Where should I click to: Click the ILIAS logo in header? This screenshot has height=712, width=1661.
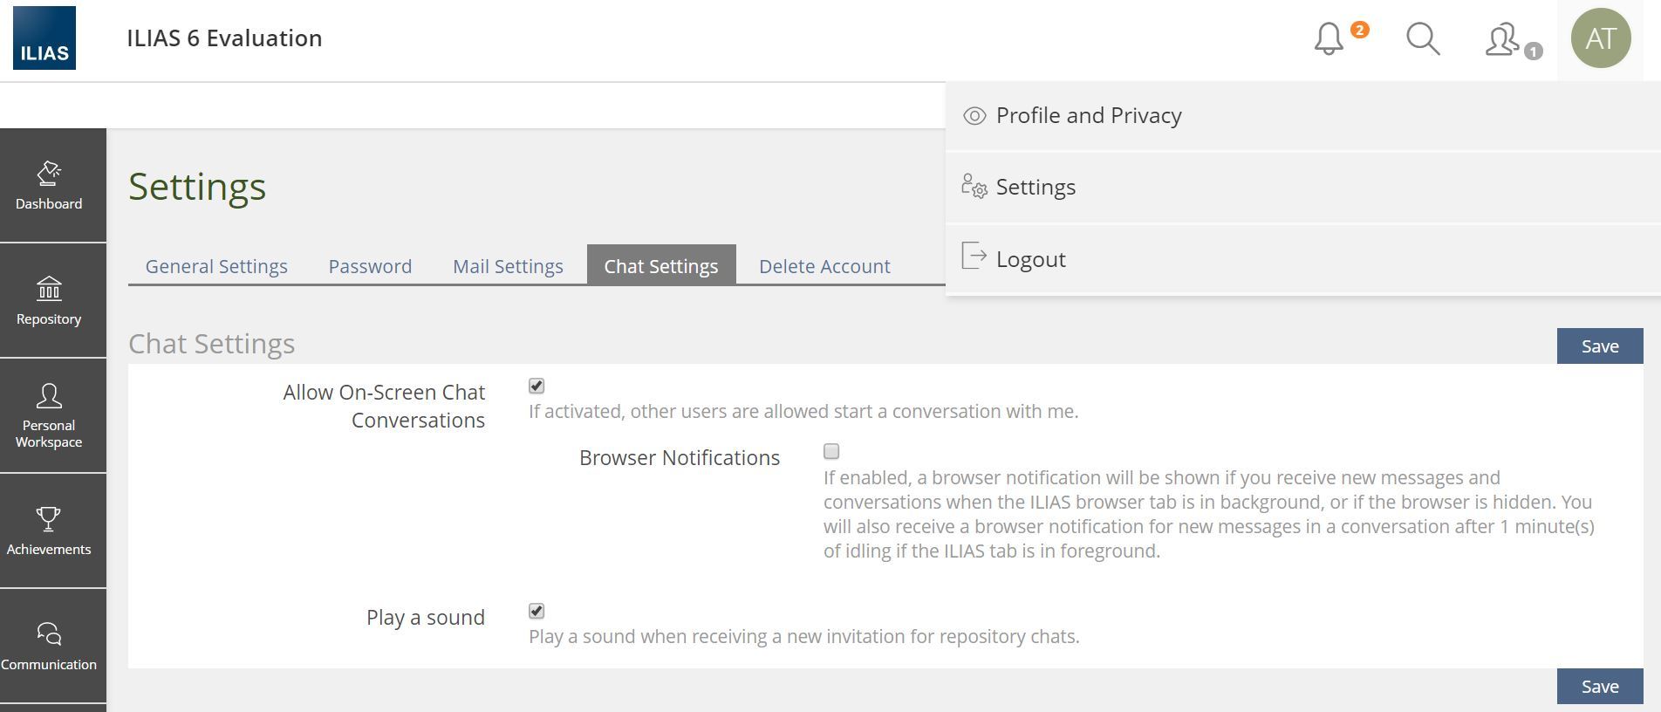tap(44, 38)
